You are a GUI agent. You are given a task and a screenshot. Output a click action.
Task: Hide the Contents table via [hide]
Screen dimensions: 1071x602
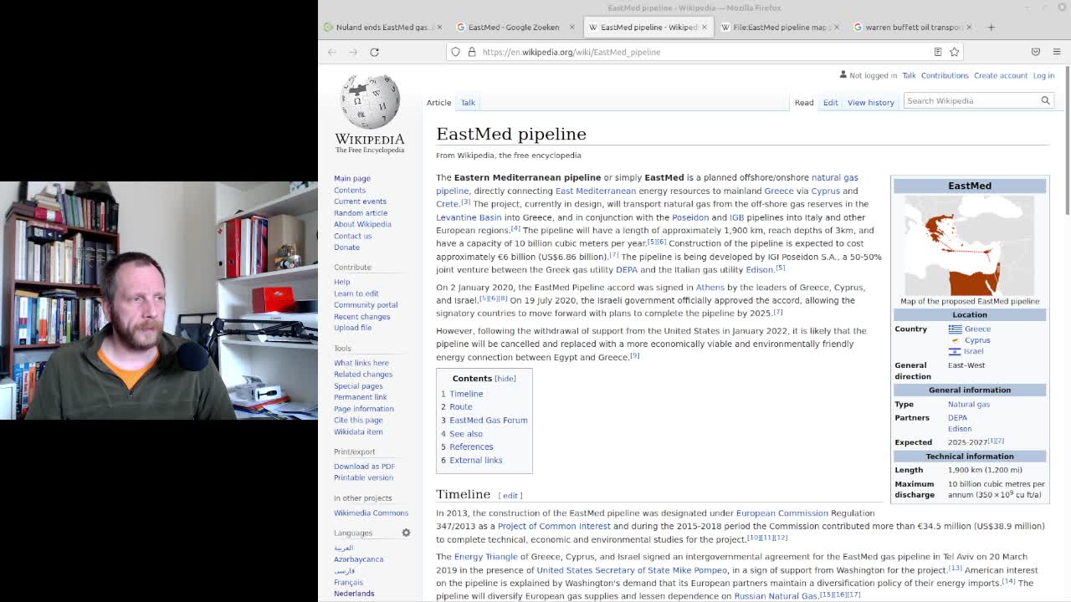505,379
